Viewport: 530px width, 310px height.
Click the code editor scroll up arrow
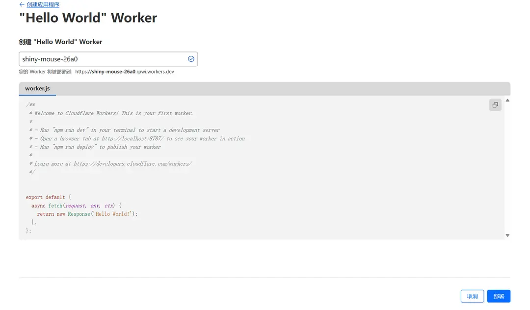(507, 100)
